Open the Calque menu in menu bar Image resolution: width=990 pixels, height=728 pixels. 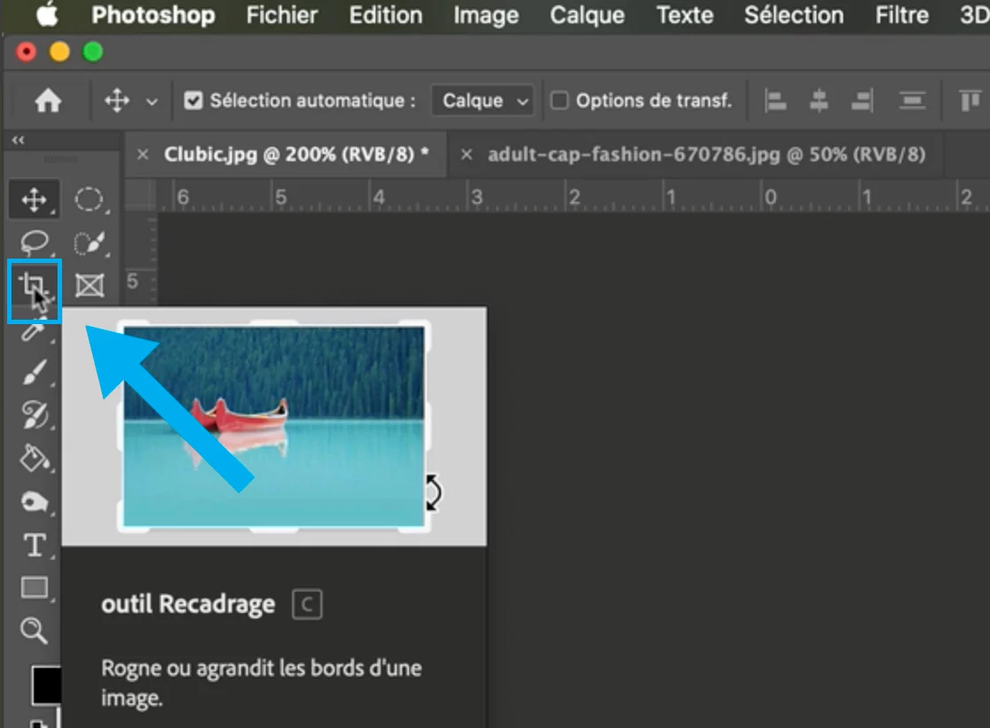pos(587,15)
